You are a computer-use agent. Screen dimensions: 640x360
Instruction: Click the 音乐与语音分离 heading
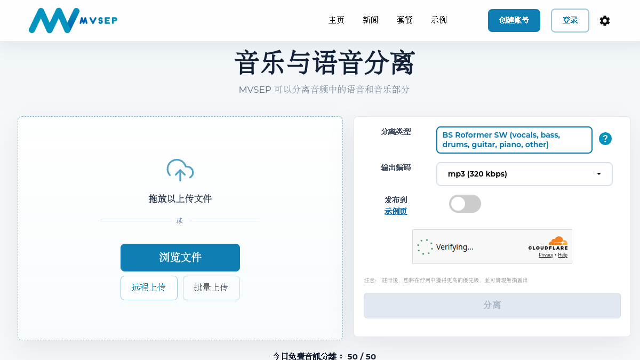click(324, 63)
